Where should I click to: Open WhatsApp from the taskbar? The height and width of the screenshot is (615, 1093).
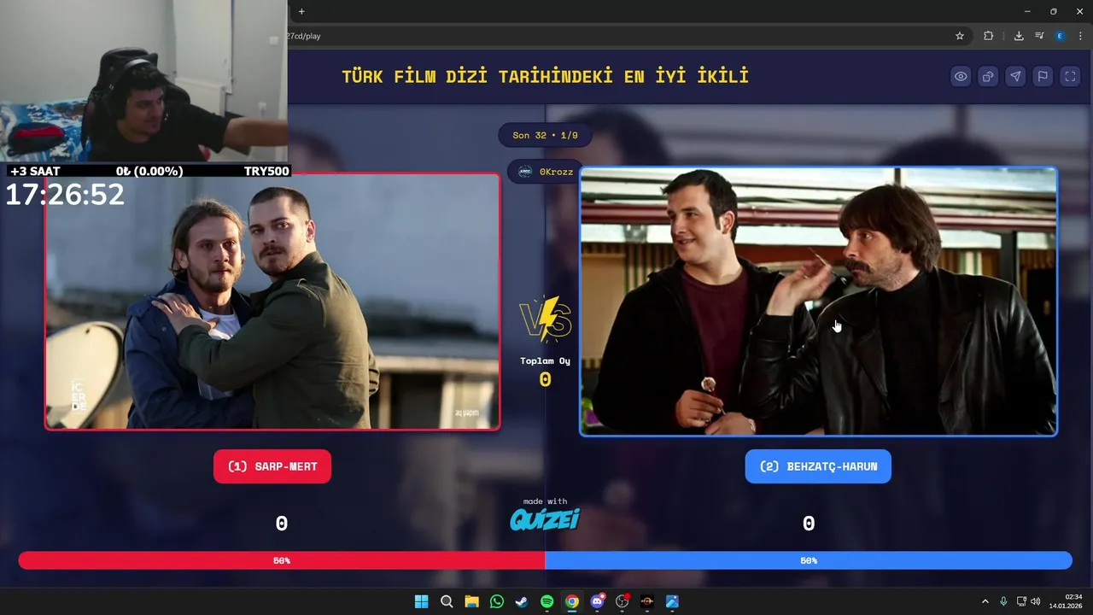pyautogui.click(x=497, y=601)
